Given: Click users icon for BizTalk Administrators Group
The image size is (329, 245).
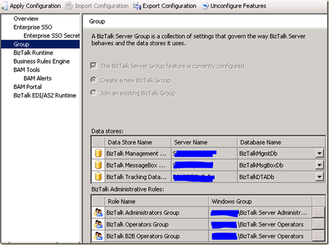Looking at the screenshot, I should pyautogui.click(x=98, y=213).
